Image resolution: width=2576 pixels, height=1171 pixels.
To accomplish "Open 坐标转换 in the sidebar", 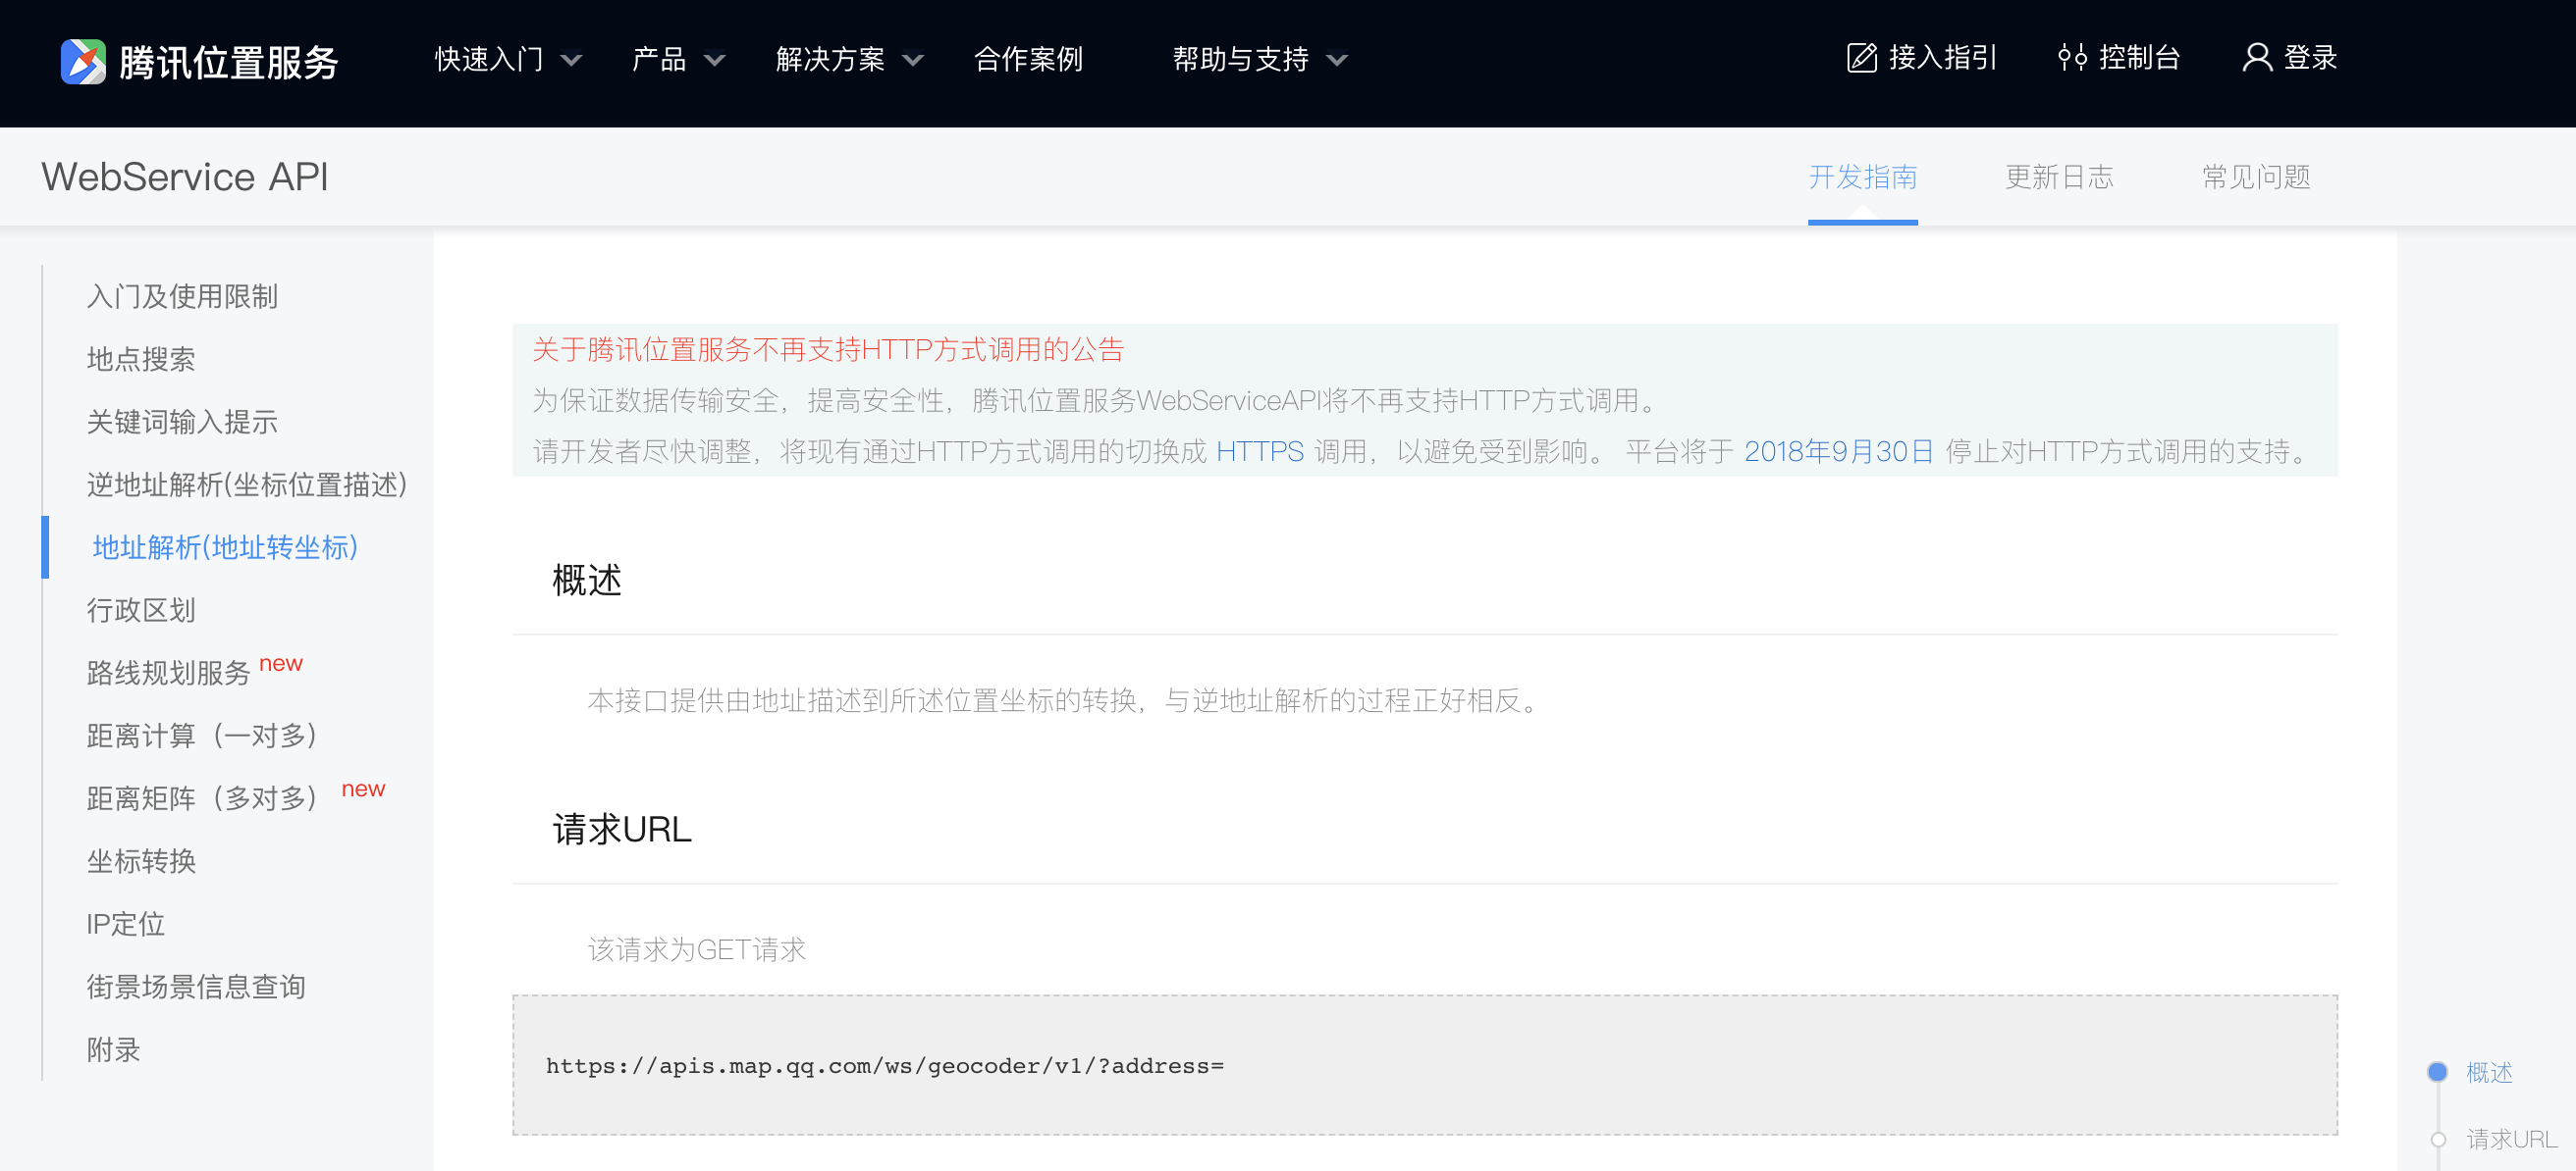I will click(x=141, y=861).
